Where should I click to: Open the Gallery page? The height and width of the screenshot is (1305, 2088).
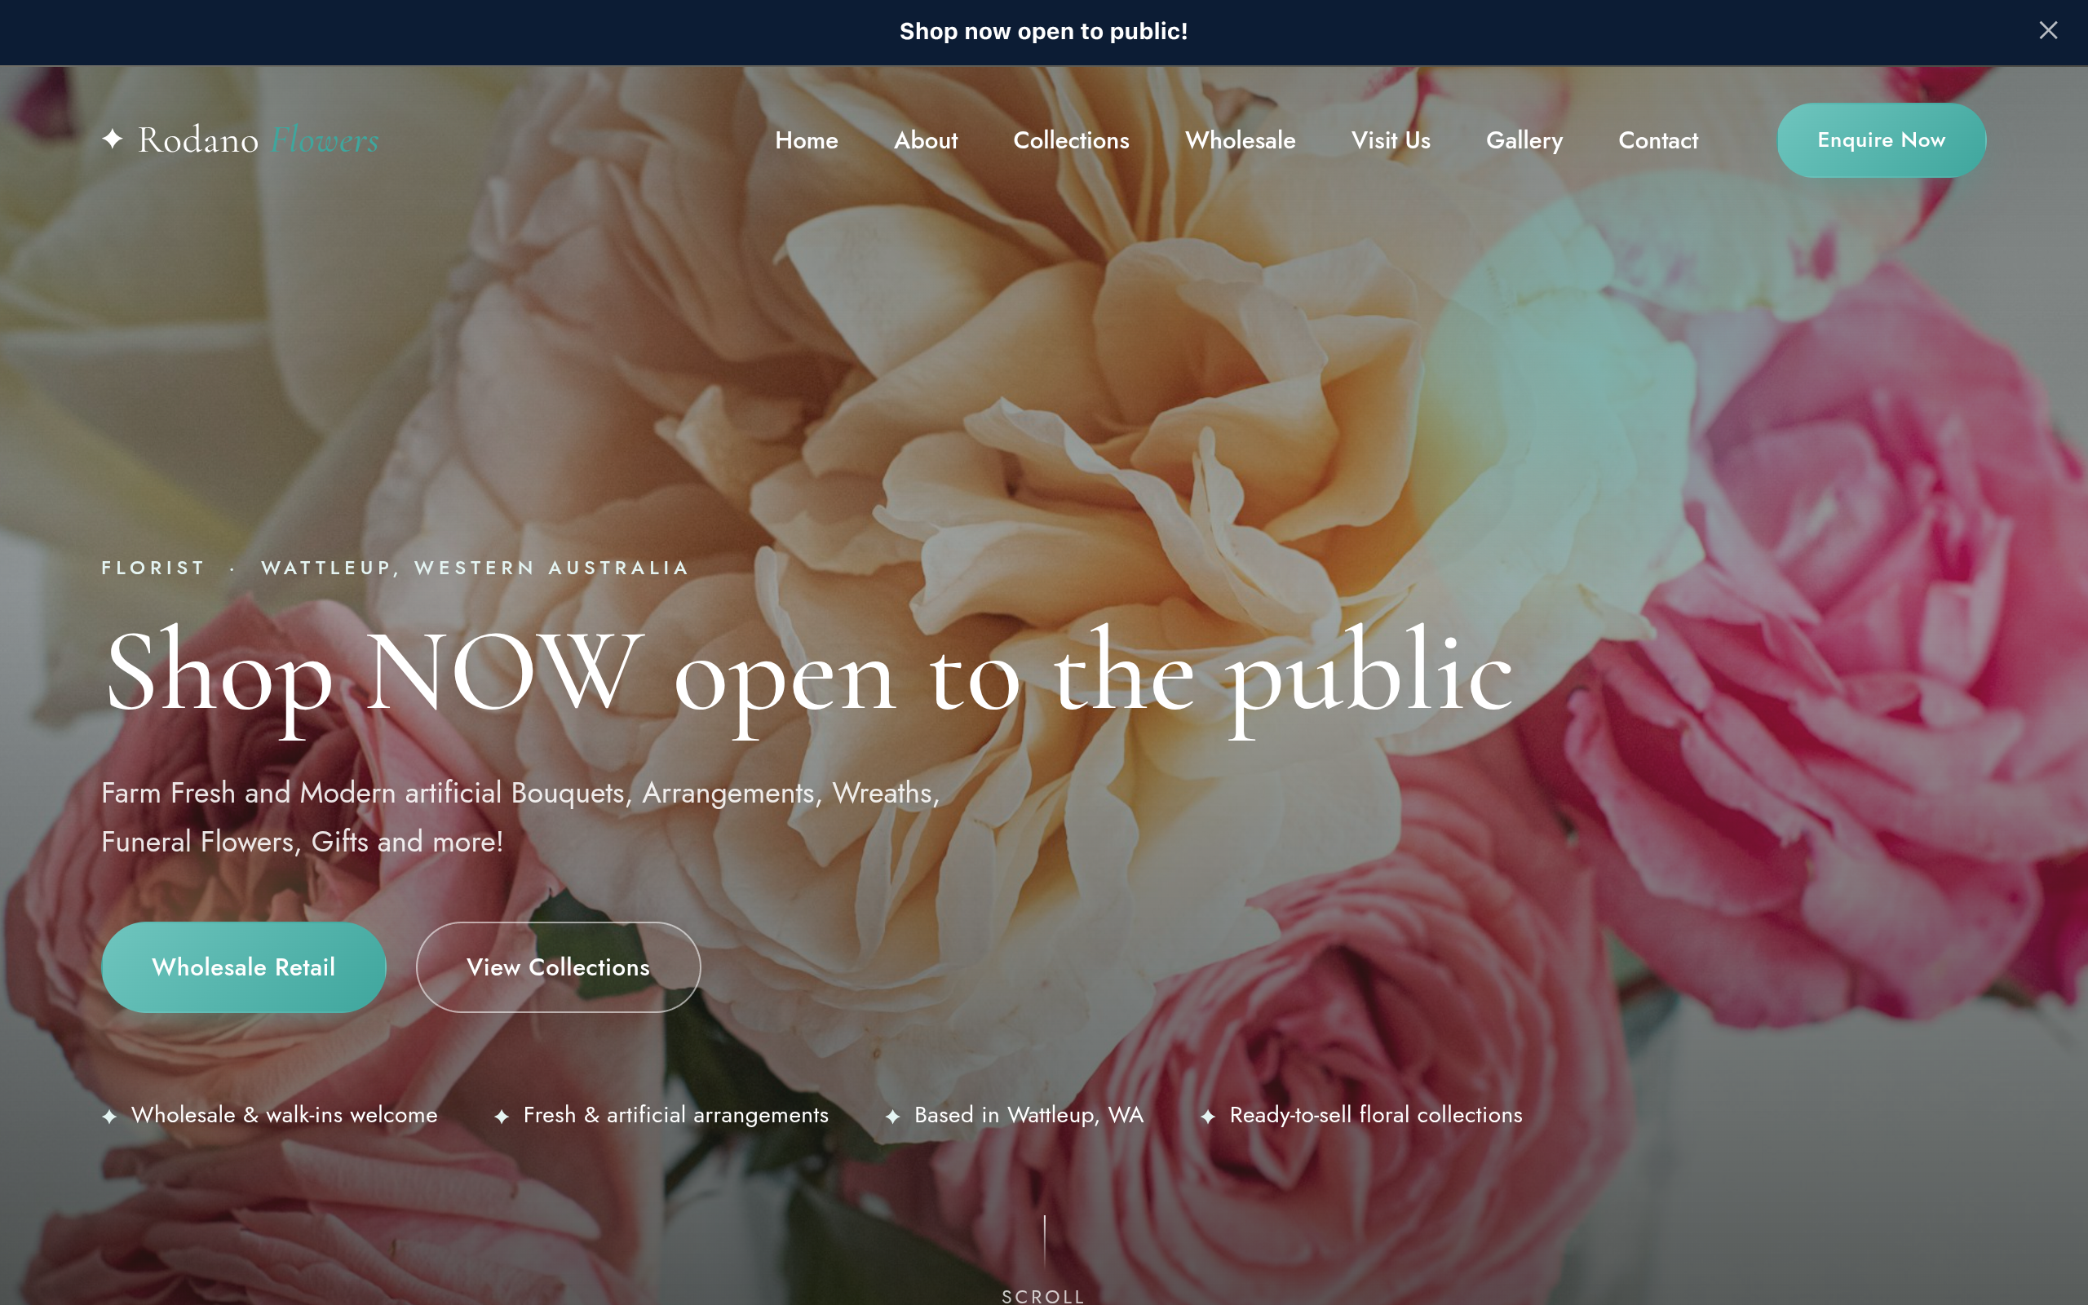[1524, 140]
